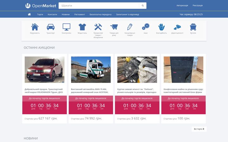Open the Вугілля coal cart icon
The image size is (228, 142).
[193, 27]
